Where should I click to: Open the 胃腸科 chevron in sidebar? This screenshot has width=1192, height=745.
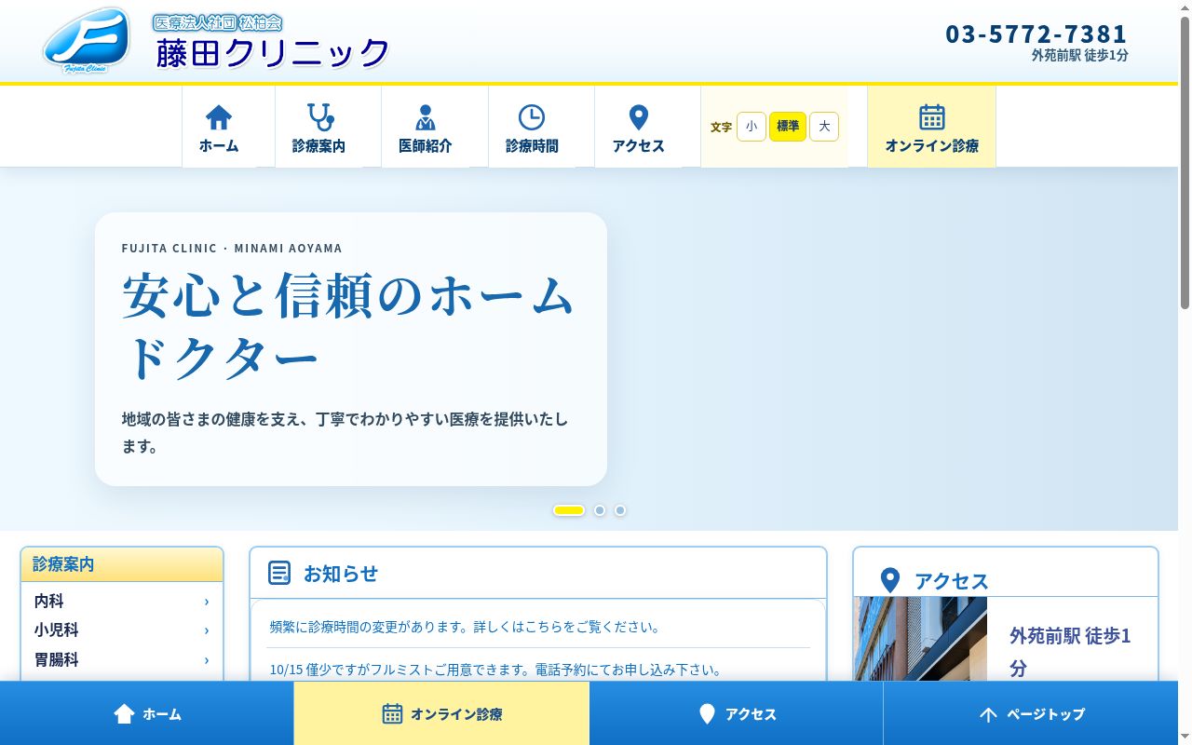(207, 660)
